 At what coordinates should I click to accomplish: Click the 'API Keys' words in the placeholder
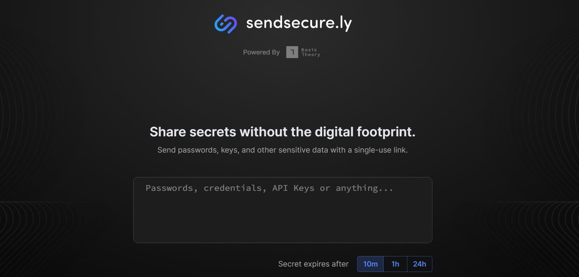293,188
